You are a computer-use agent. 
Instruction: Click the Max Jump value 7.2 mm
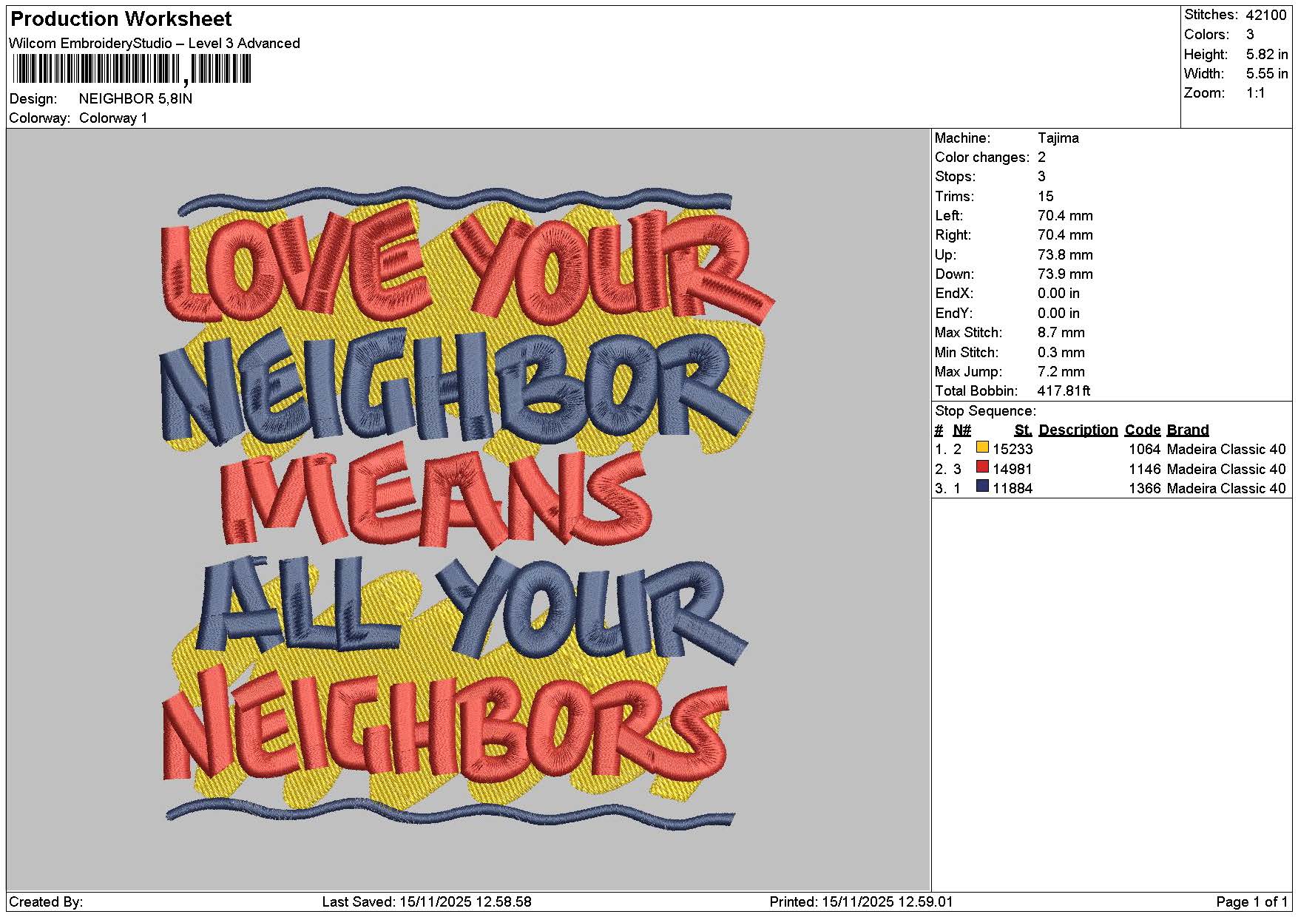coord(1061,372)
